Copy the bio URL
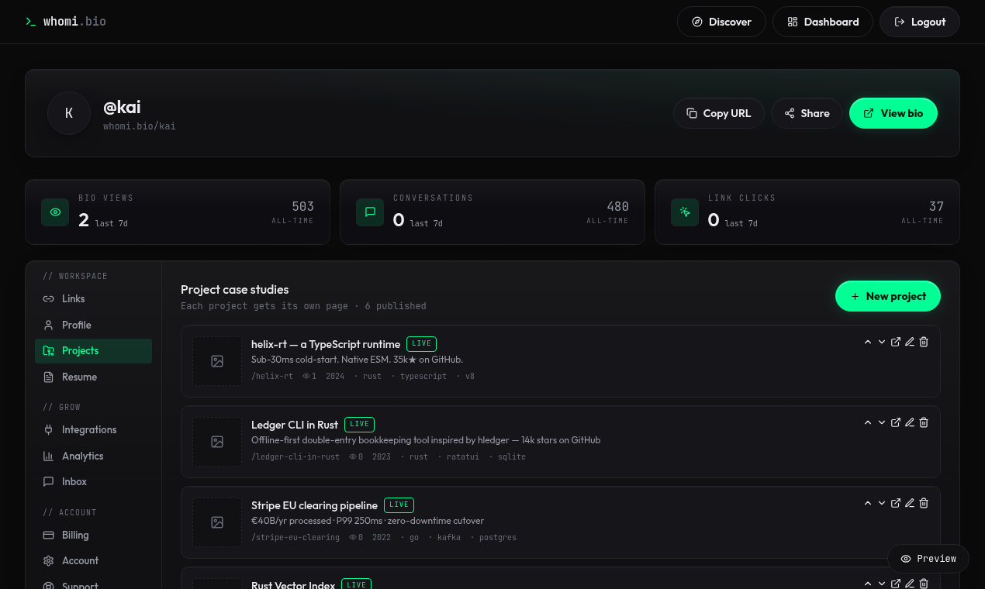The height and width of the screenshot is (589, 985). [x=719, y=113]
